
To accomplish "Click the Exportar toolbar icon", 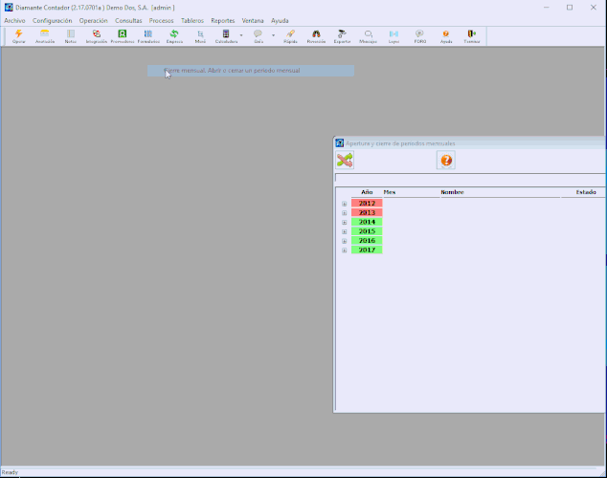I will [342, 36].
